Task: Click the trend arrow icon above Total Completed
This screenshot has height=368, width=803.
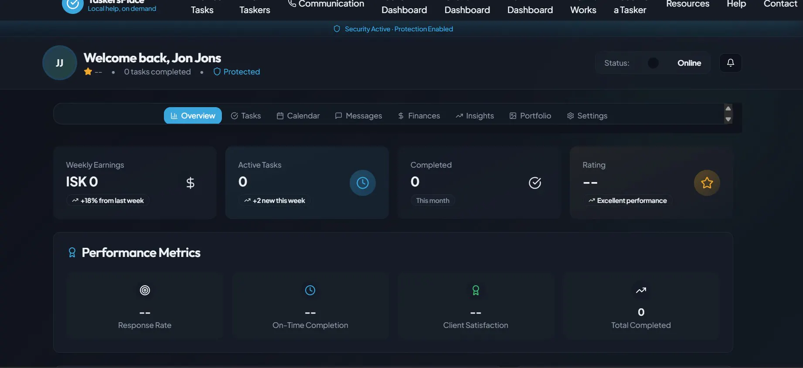Action: 641,290
